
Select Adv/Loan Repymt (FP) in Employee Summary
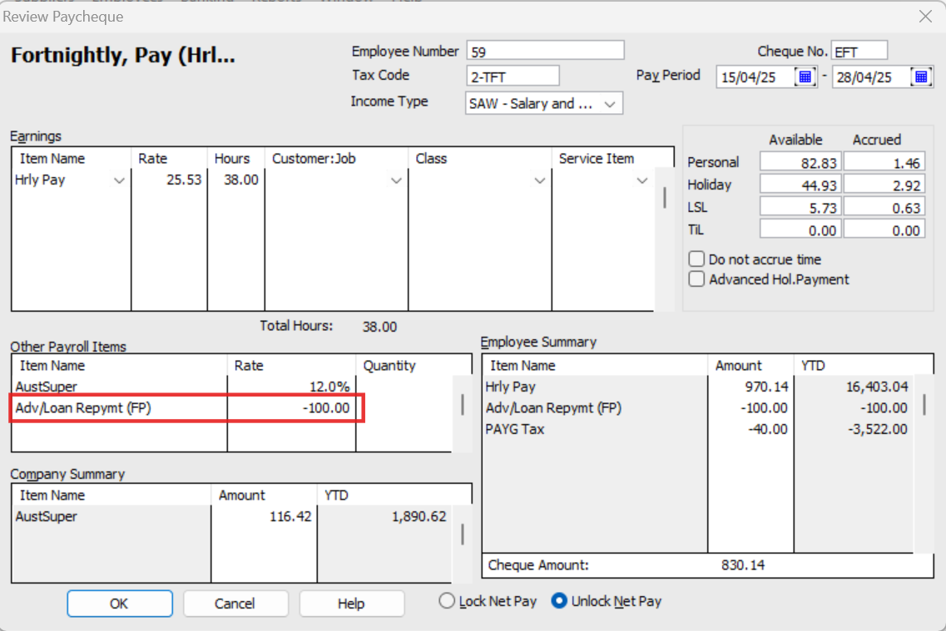click(x=698, y=408)
